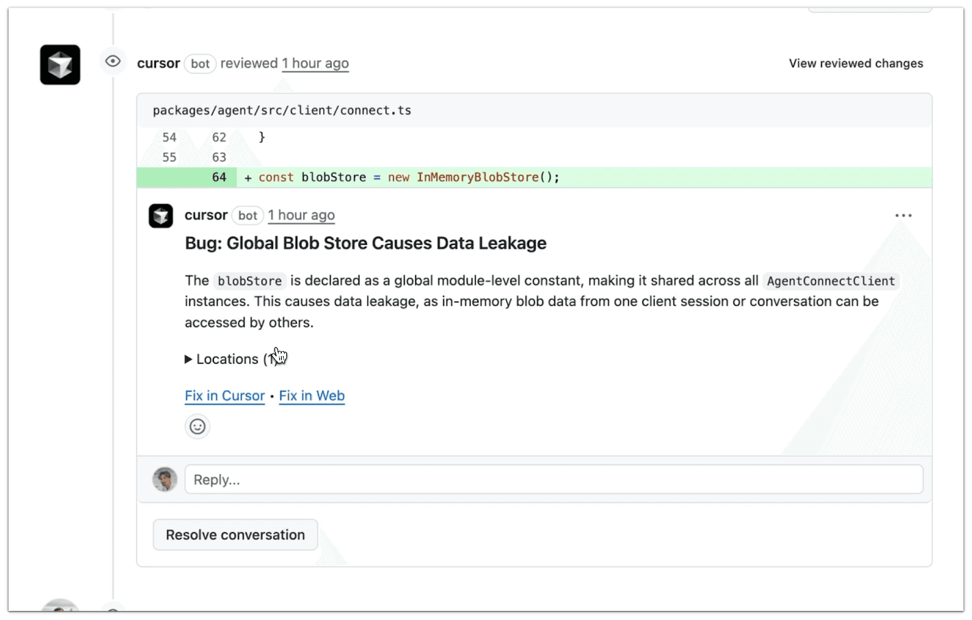Image resolution: width=972 pixels, height=620 pixels.
Task: Open the kebab menu on the bot comment
Action: click(x=903, y=215)
